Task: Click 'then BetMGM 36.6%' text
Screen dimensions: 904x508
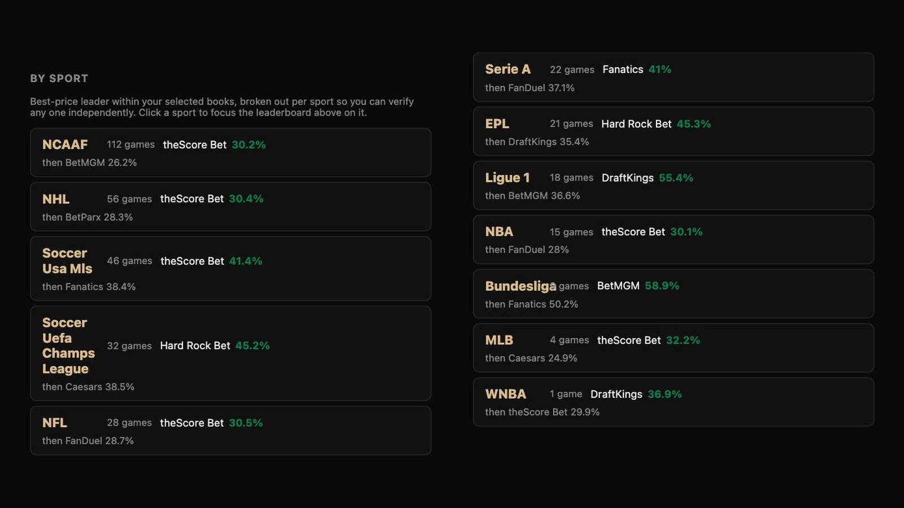Action: click(532, 196)
